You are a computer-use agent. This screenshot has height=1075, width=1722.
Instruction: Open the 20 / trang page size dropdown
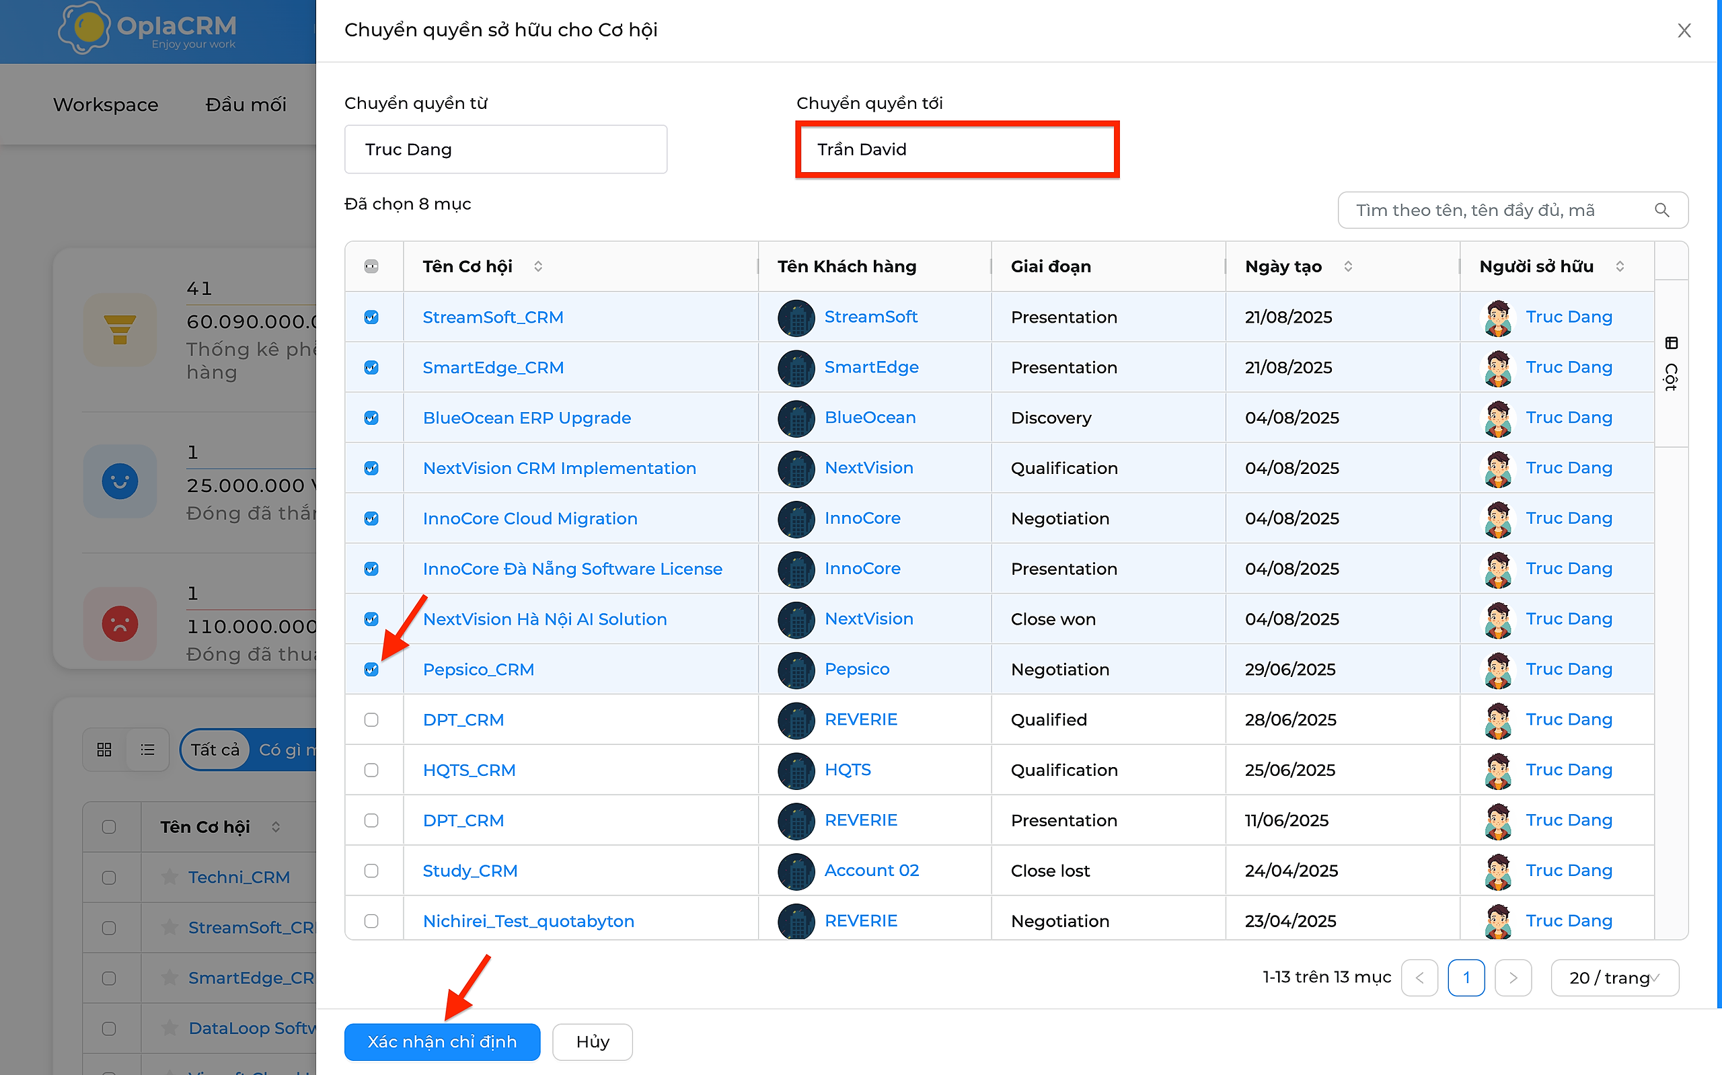[x=1614, y=978]
